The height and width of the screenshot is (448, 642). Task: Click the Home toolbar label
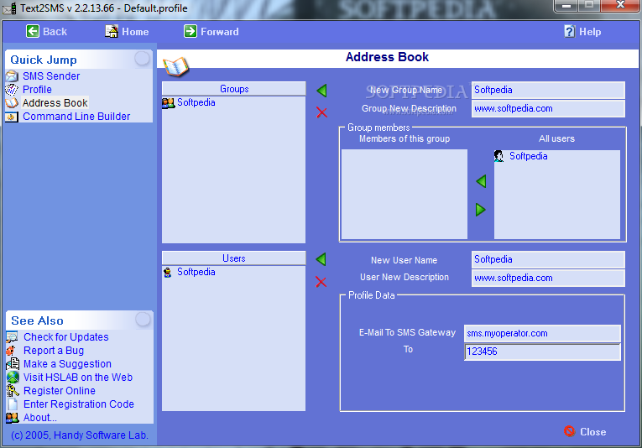pos(135,32)
